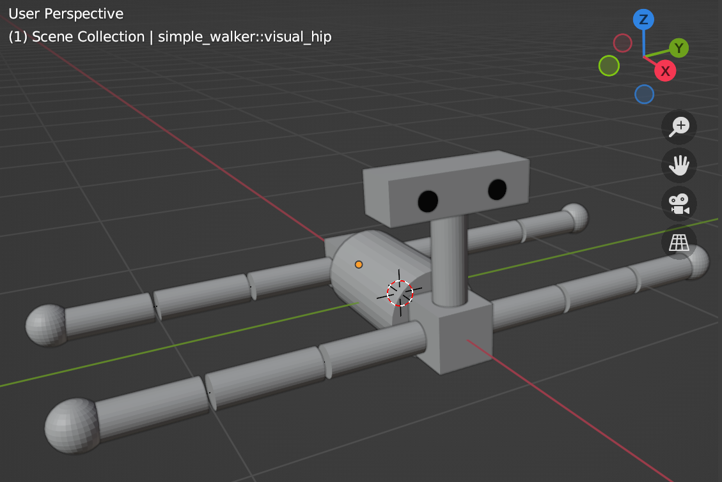The image size is (722, 482).
Task: Click the negative Y sphere on the navigation gizmo
Action: [x=609, y=66]
